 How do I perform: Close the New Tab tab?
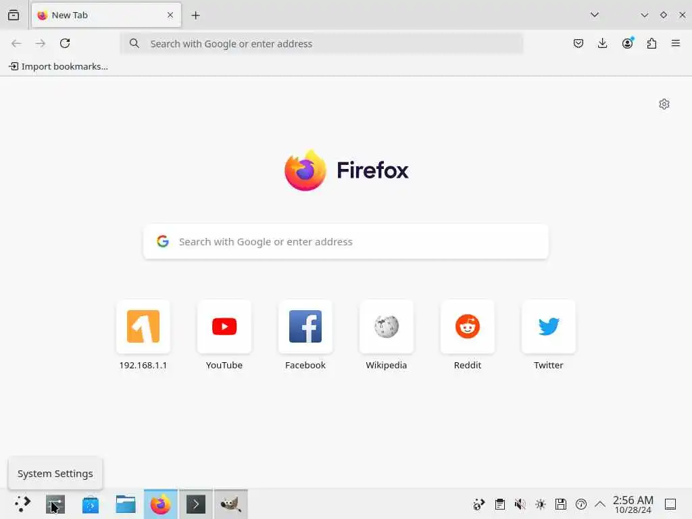[170, 15]
